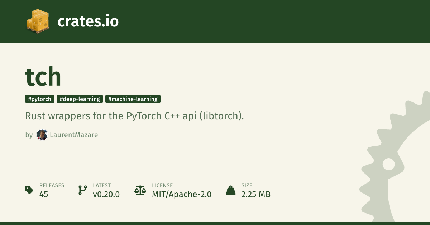The width and height of the screenshot is (430, 225).
Task: Click the tch crate title
Action: click(x=43, y=76)
